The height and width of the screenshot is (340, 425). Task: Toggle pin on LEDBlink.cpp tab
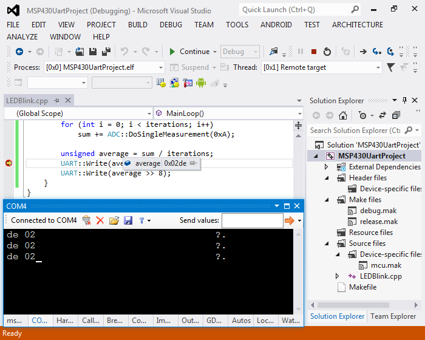[56, 101]
